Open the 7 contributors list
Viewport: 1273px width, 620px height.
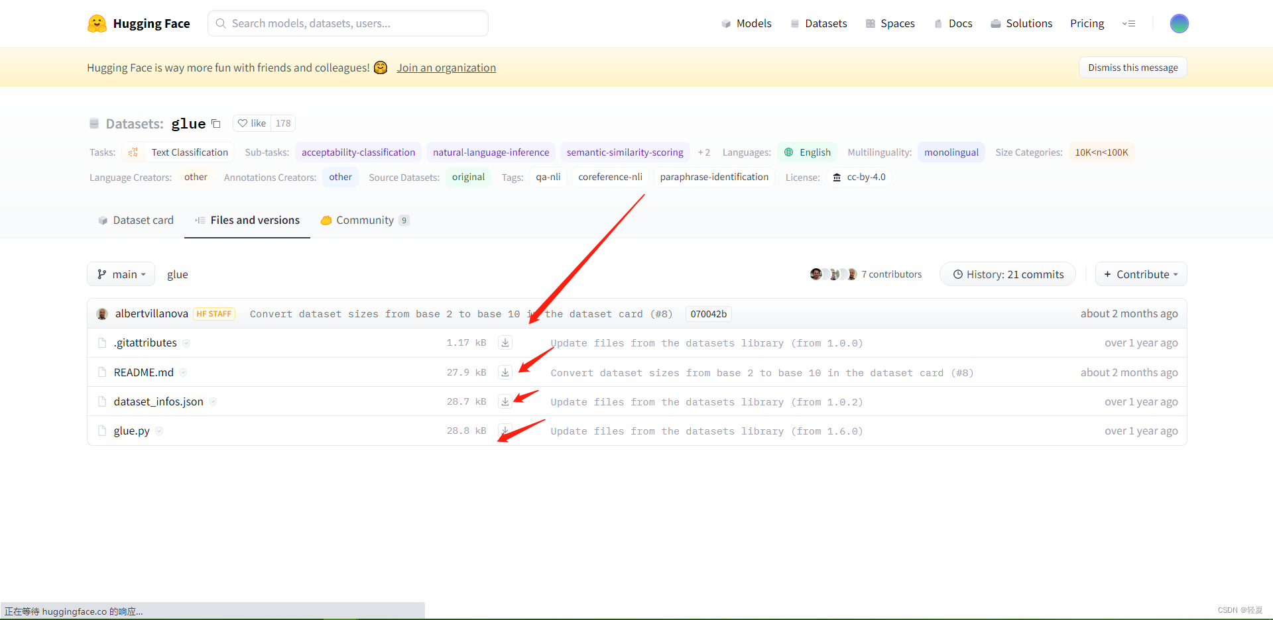click(891, 274)
